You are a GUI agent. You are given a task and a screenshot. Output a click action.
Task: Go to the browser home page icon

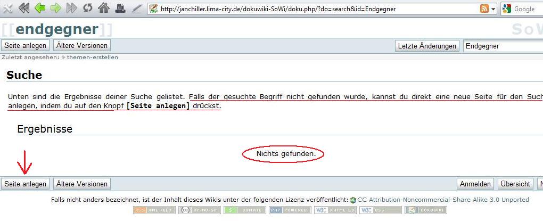(x=104, y=9)
